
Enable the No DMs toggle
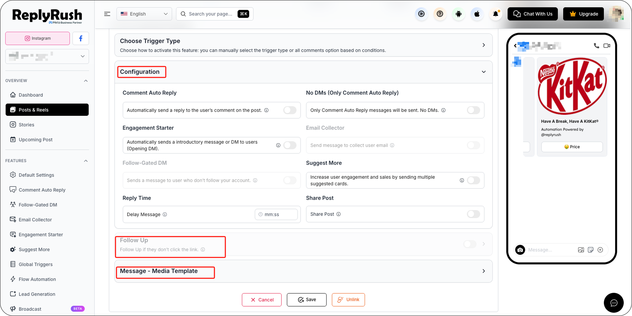coord(474,110)
